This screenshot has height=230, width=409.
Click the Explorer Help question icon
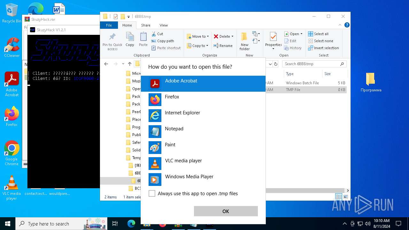tap(347, 25)
